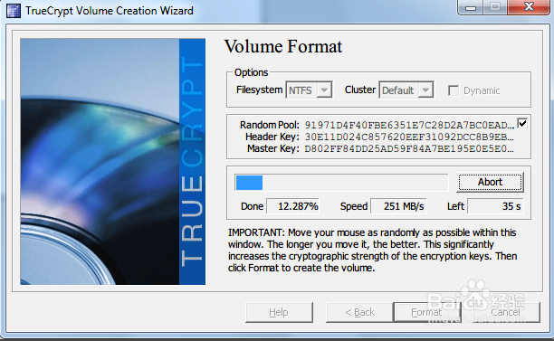Cancel the wizard
The height and width of the screenshot is (341, 554).
pyautogui.click(x=506, y=312)
